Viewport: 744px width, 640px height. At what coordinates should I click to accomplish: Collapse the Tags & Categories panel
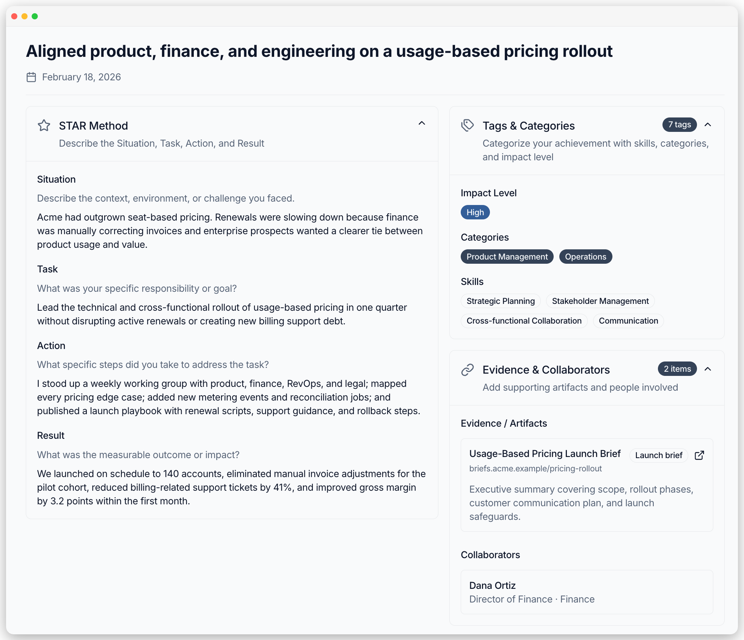click(x=708, y=125)
